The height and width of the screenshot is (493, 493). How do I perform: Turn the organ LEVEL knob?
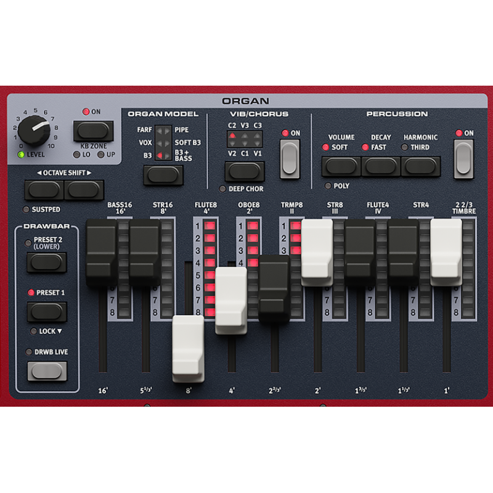click(34, 130)
